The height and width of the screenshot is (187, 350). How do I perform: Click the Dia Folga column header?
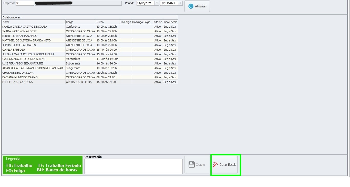click(125, 22)
